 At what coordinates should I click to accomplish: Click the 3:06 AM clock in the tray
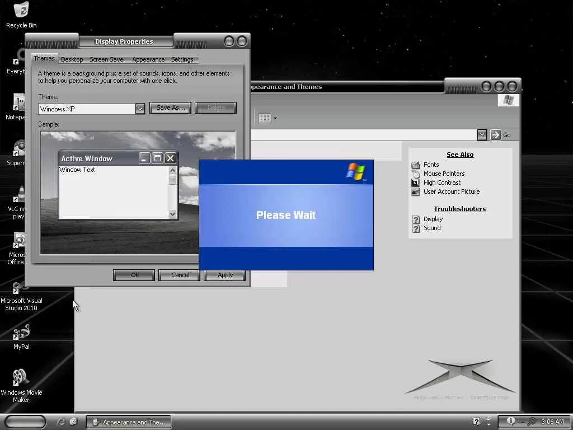coord(552,422)
